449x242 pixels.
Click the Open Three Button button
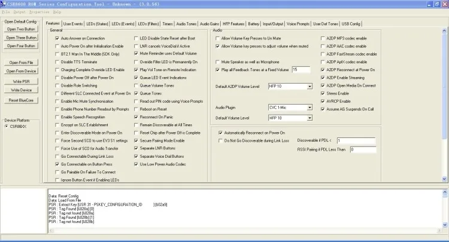click(x=21, y=38)
